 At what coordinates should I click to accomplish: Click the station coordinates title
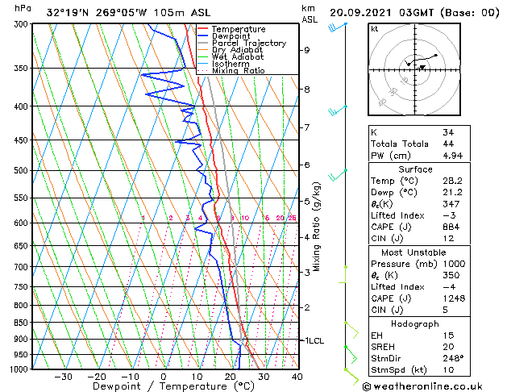pyautogui.click(x=128, y=13)
